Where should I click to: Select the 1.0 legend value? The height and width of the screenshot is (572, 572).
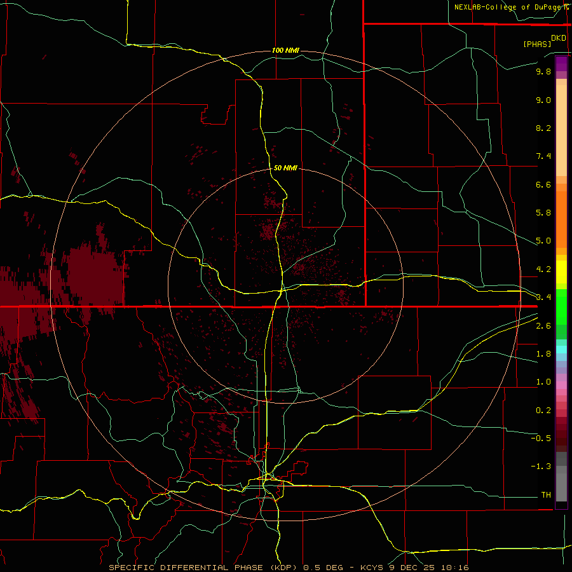coord(543,382)
